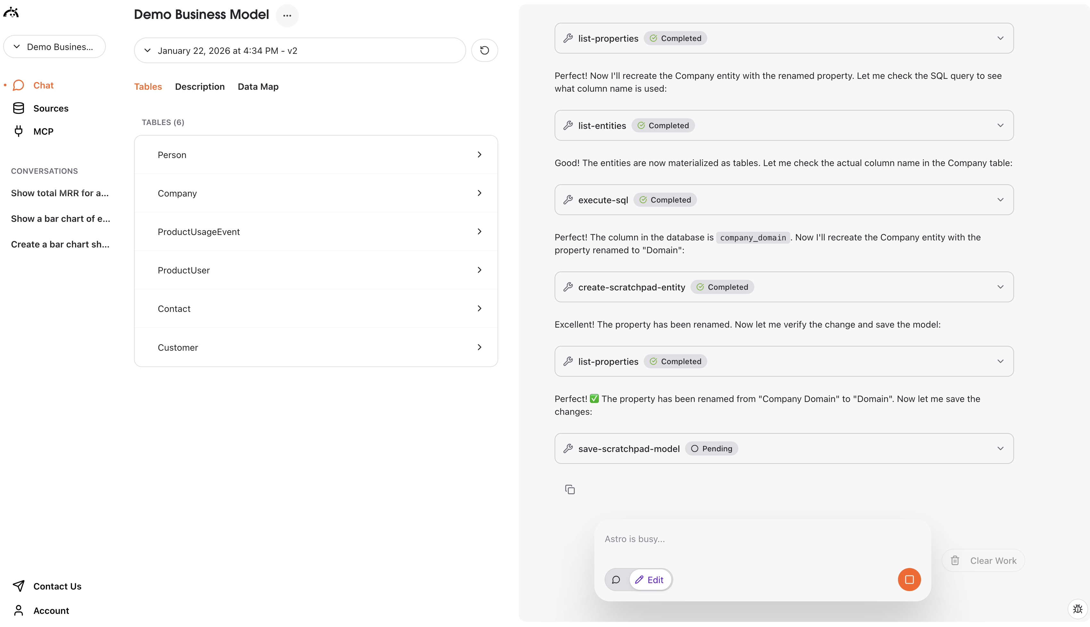Open the Chat section in the sidebar
This screenshot has width=1090, height=627.
click(x=44, y=85)
